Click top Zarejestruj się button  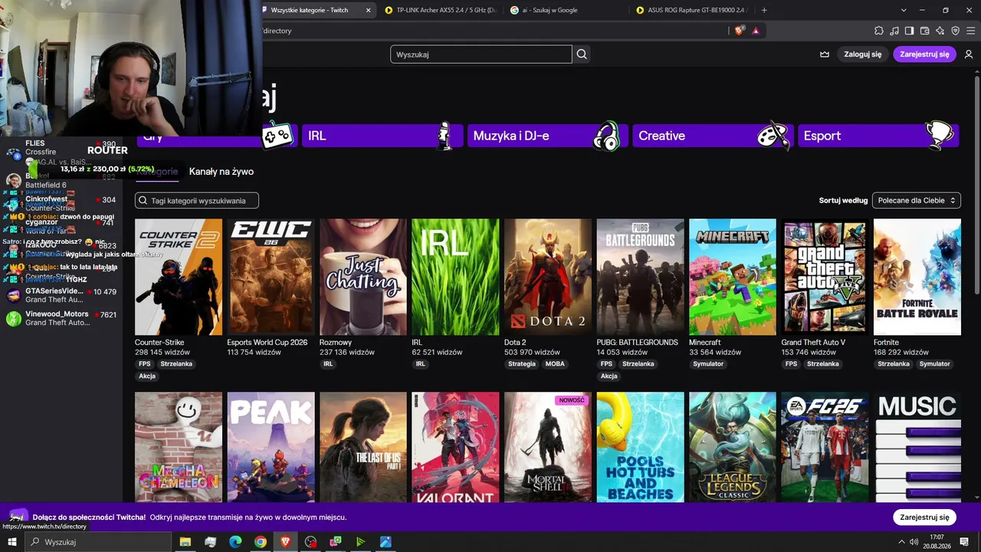[x=924, y=54]
